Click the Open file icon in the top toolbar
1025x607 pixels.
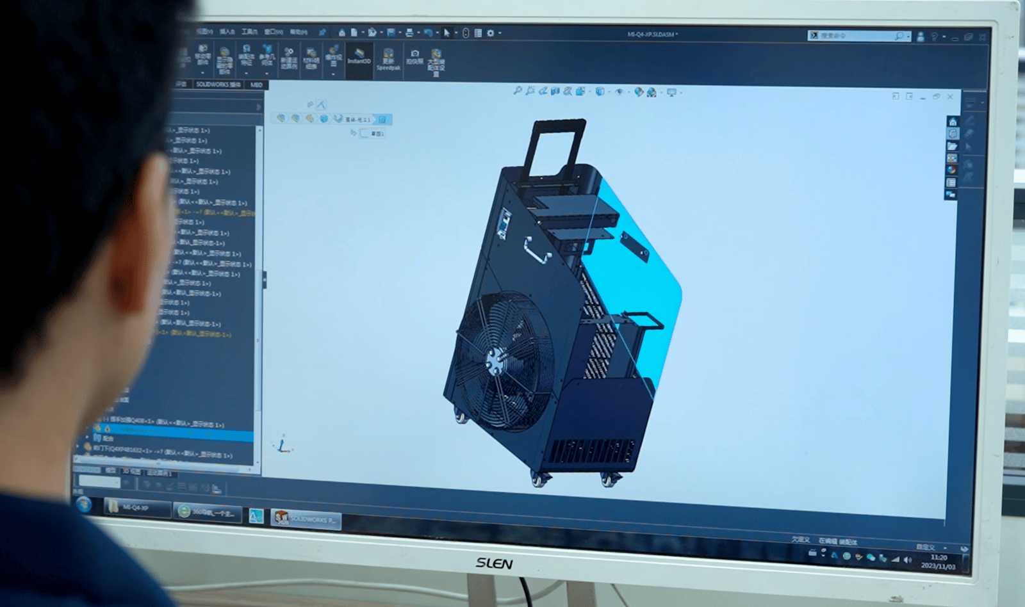(x=372, y=32)
